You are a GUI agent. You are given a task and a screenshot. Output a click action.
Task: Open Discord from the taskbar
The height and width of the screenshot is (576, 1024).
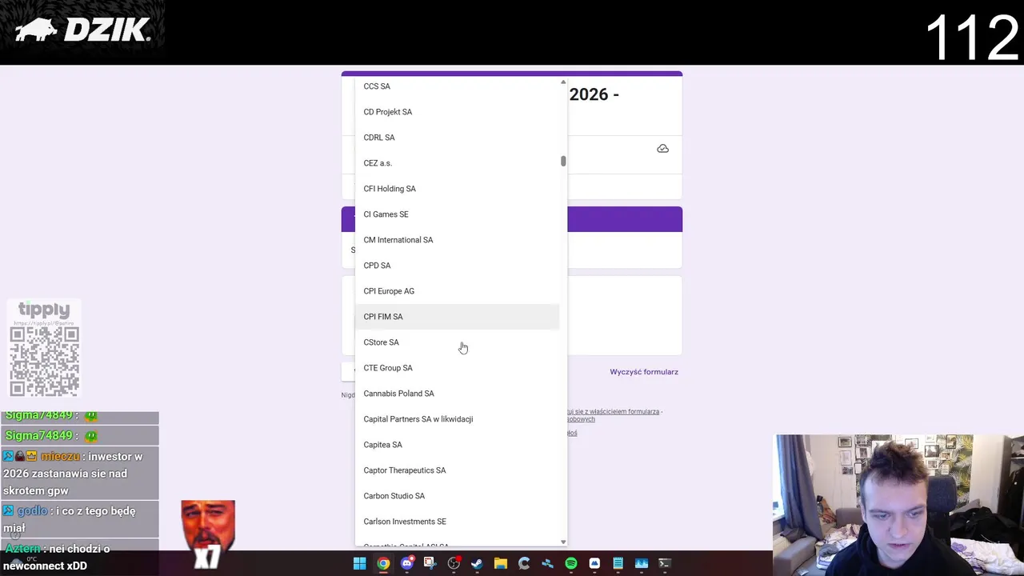(406, 563)
